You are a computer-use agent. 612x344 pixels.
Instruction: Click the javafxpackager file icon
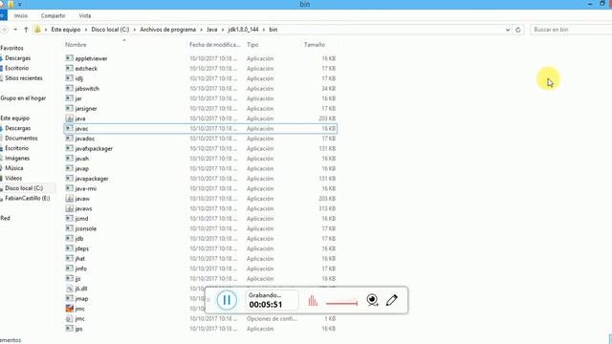coord(70,148)
